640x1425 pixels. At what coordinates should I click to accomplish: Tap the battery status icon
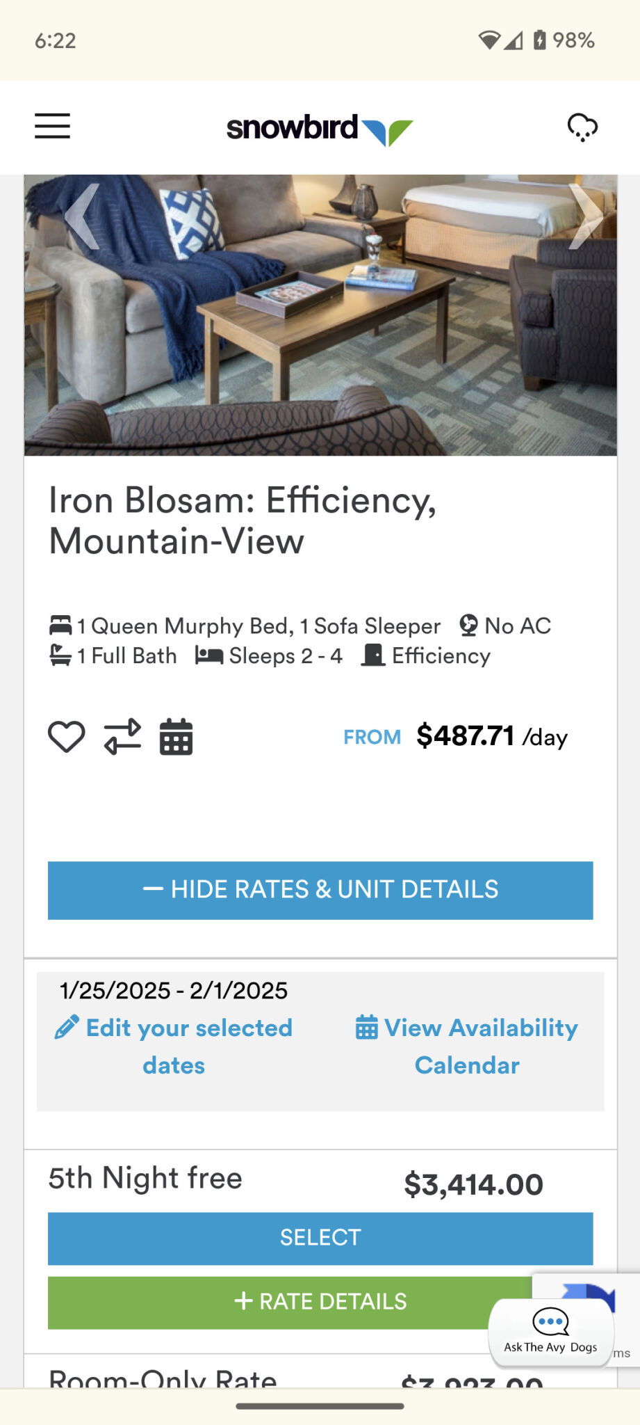[540, 40]
